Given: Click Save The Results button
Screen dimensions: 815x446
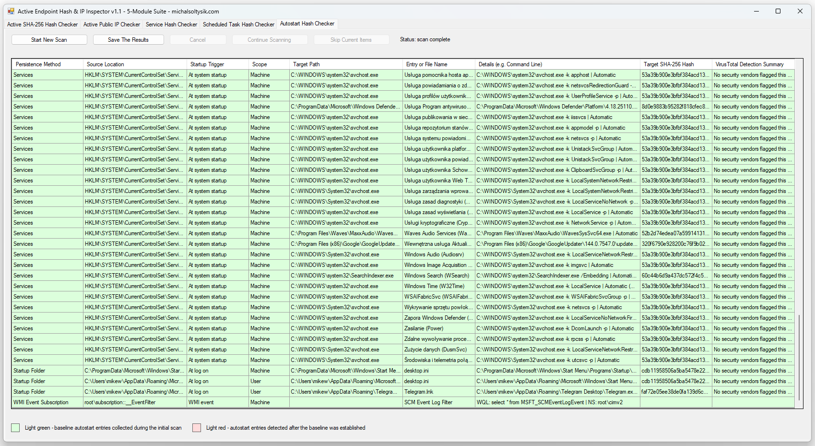Looking at the screenshot, I should click(128, 40).
